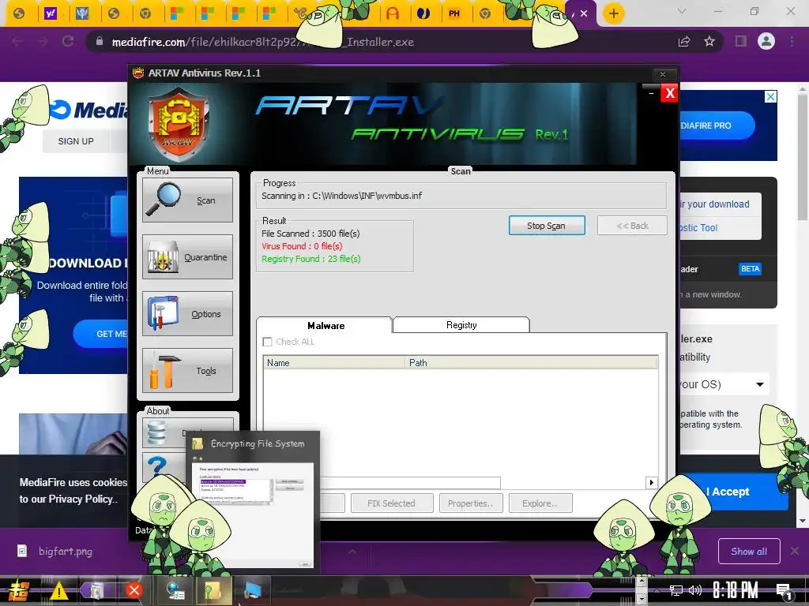Screen dimensions: 809x606
Task: Expand the bigfart.png download options chevron
Action: tap(352, 552)
